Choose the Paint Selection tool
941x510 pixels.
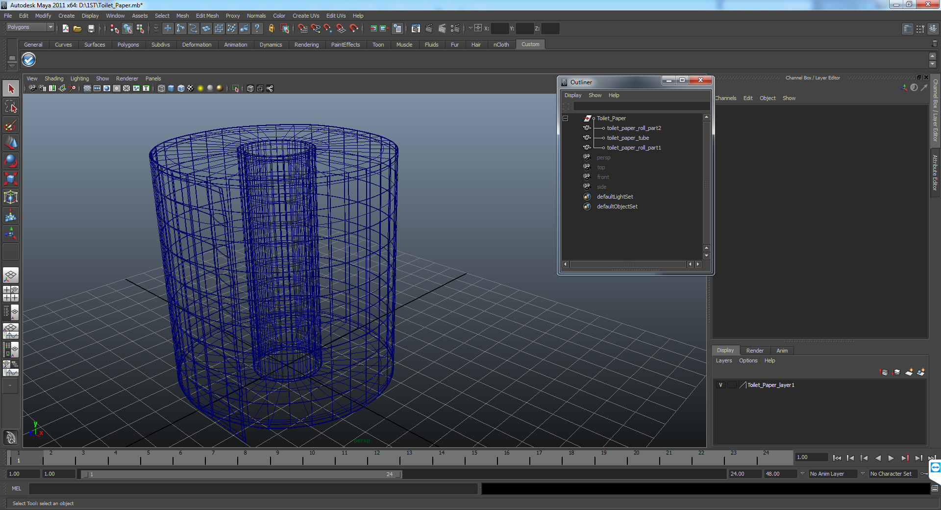11,125
